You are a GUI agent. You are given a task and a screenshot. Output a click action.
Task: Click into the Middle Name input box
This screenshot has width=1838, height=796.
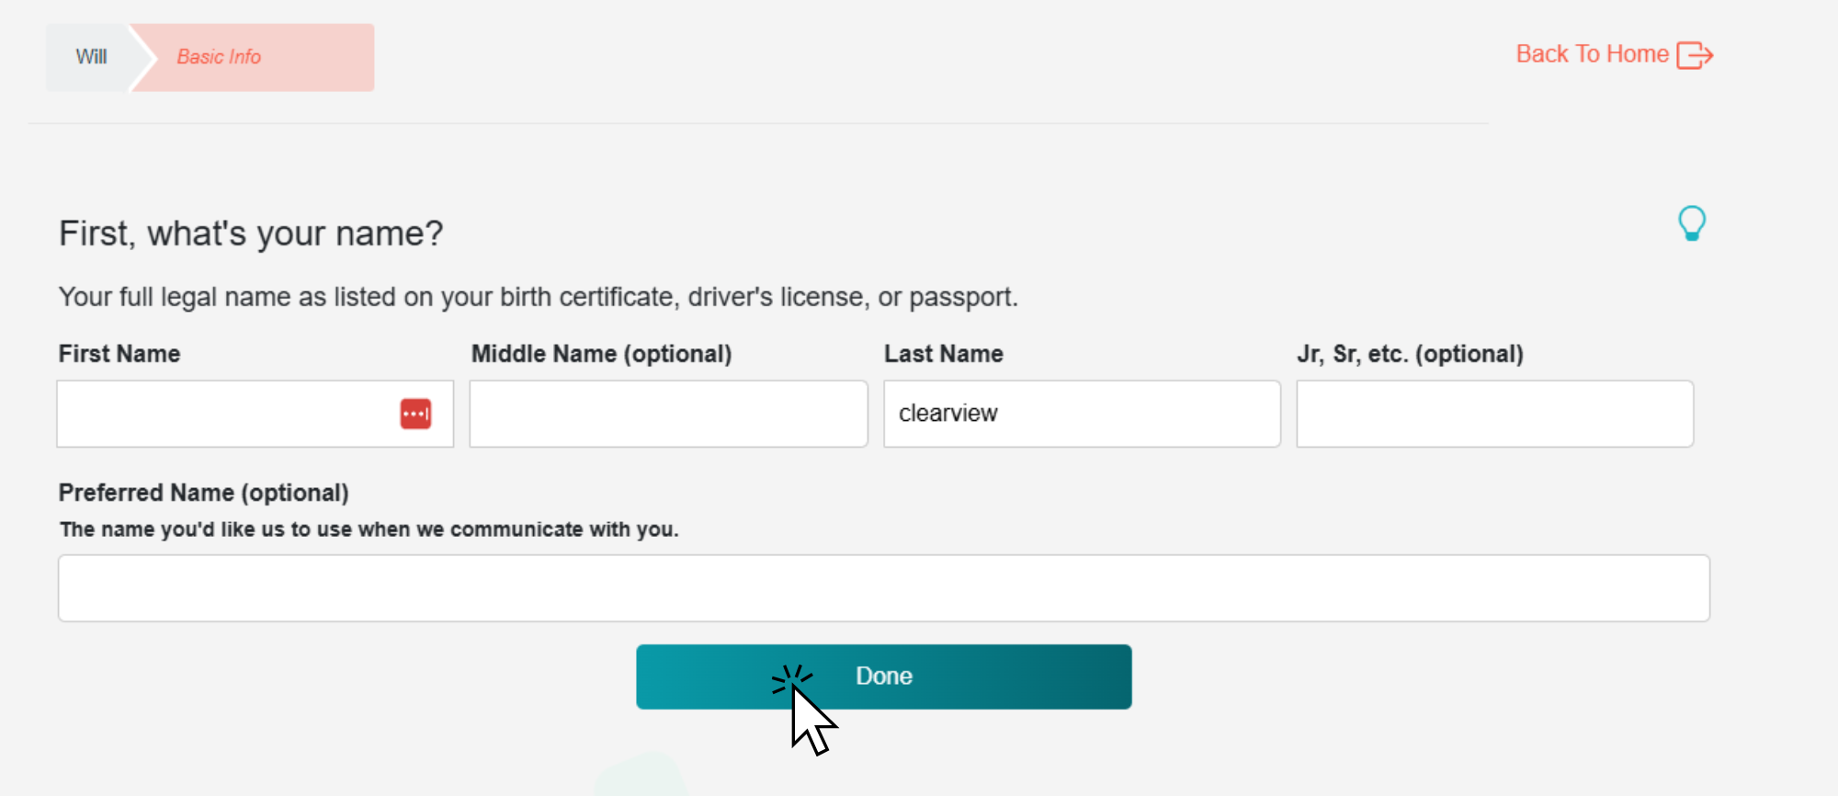(x=668, y=414)
